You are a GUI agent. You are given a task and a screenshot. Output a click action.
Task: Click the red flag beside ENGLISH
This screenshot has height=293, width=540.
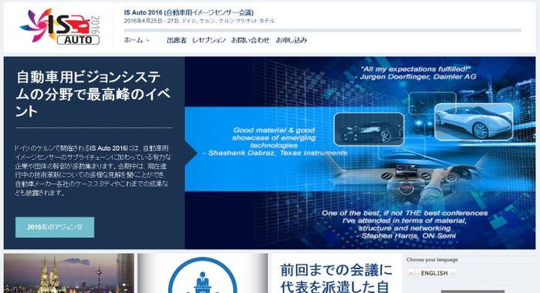[410, 273]
